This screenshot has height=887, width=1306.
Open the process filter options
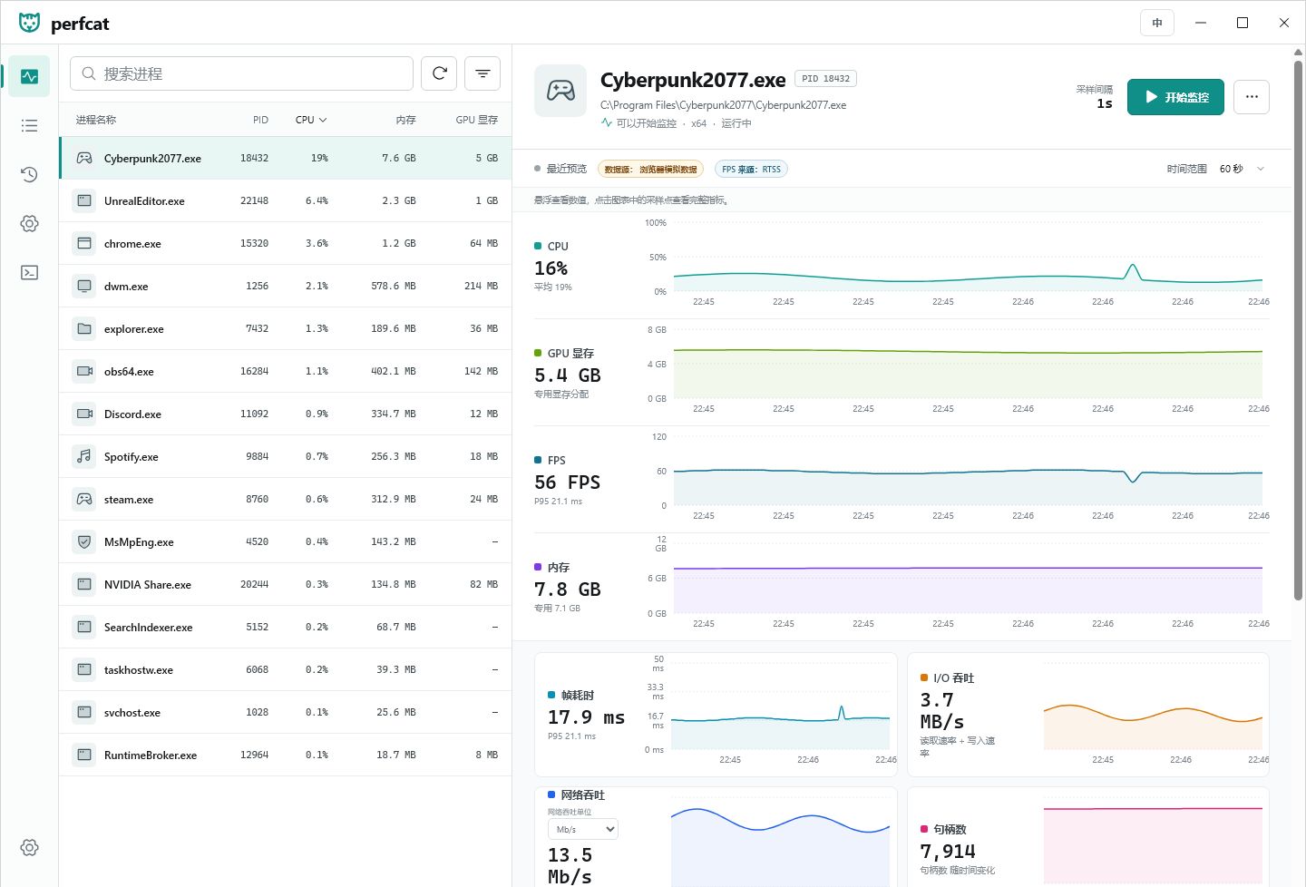click(482, 73)
